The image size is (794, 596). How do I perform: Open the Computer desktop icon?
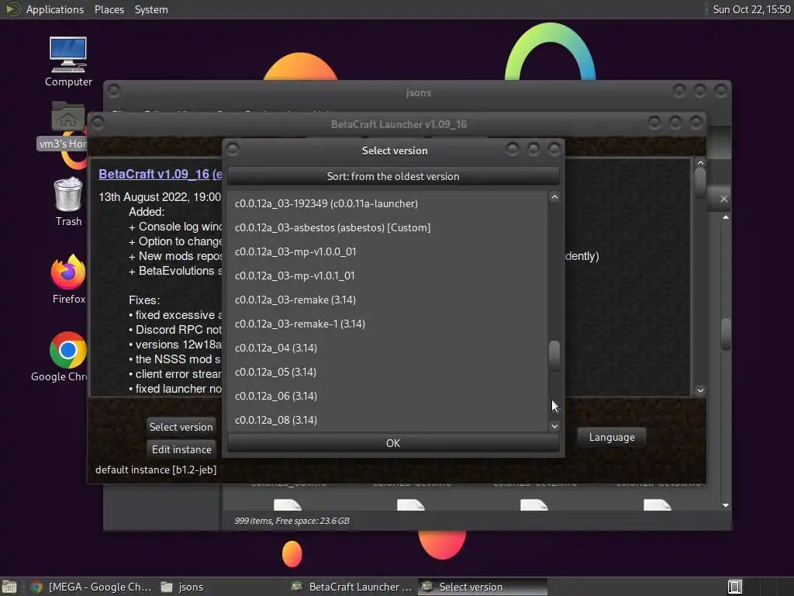coord(68,61)
